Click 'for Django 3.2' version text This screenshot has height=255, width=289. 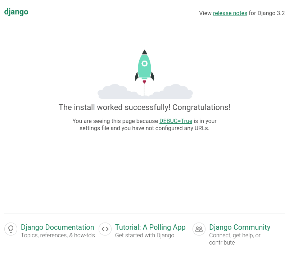pyautogui.click(x=267, y=13)
